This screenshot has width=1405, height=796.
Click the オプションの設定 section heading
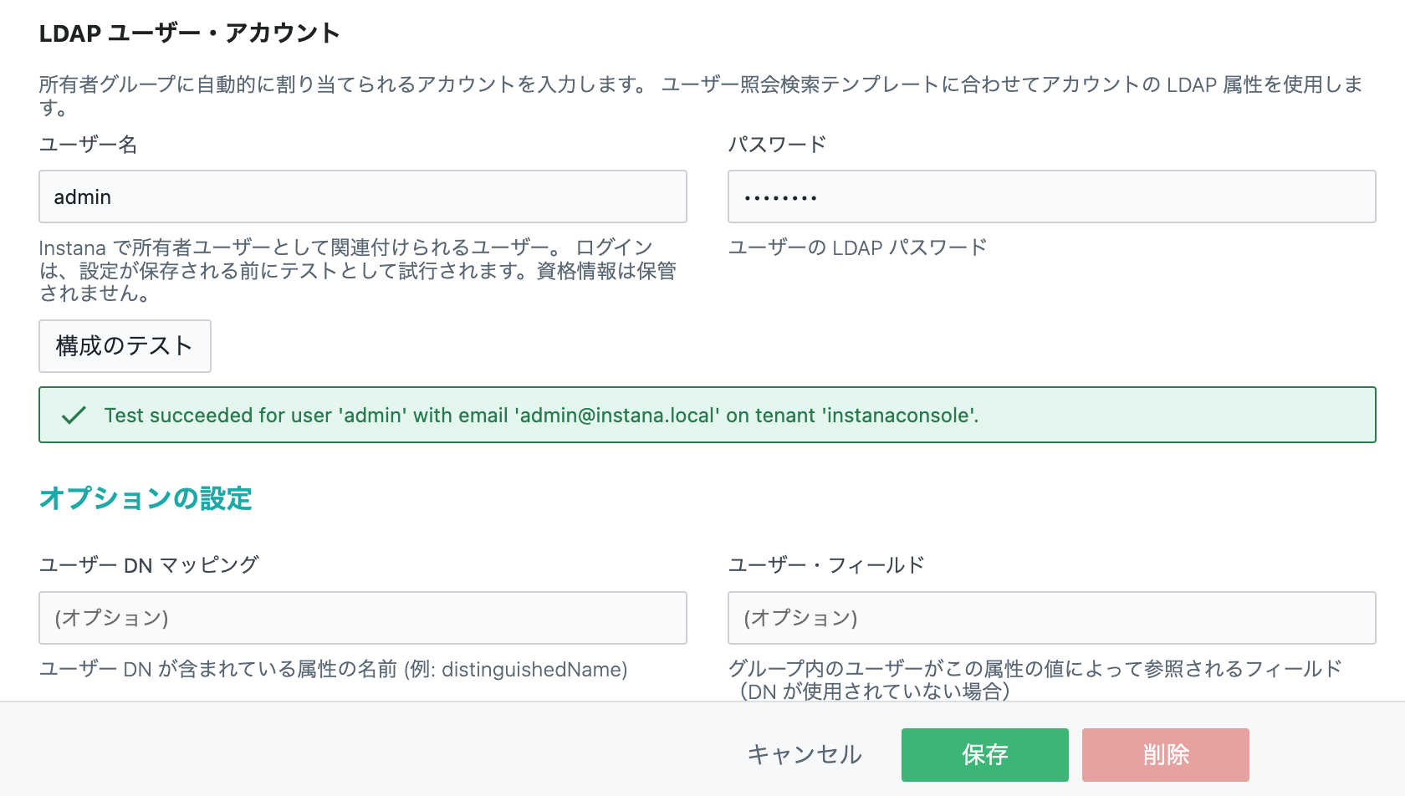(x=146, y=498)
